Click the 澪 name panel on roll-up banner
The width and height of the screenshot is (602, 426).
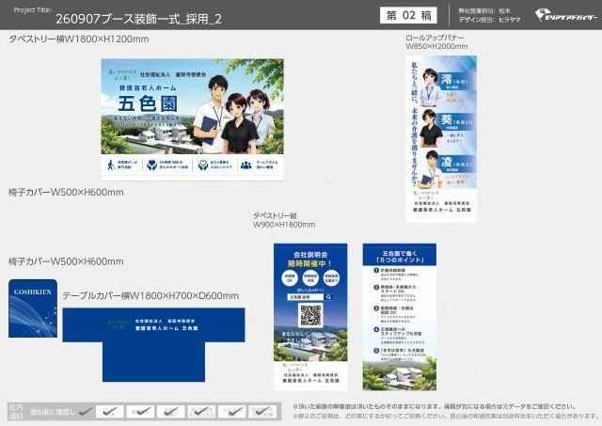click(x=456, y=82)
